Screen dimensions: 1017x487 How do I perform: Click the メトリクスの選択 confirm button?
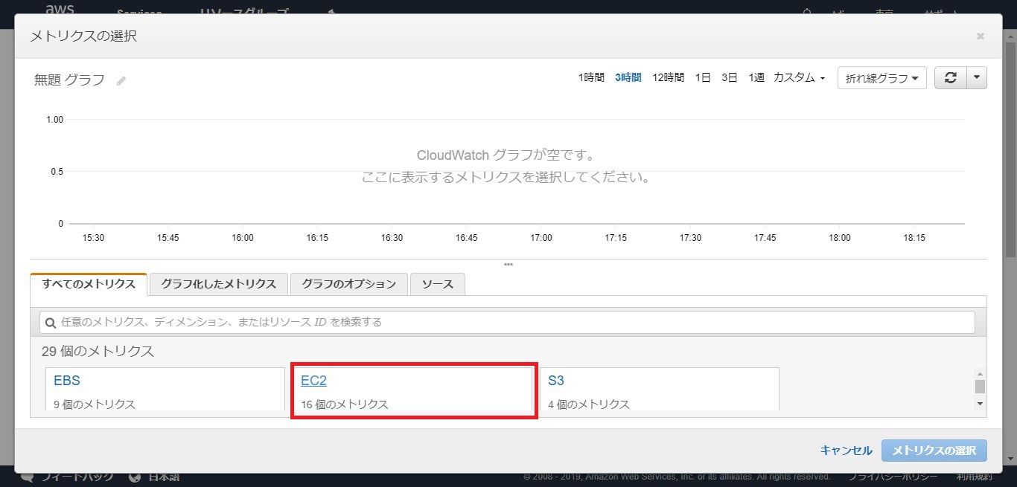point(934,451)
